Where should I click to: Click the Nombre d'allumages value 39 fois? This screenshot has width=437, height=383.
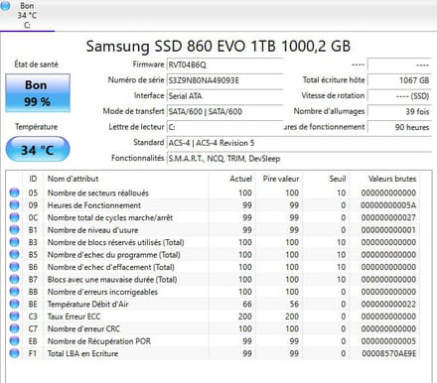click(x=399, y=111)
